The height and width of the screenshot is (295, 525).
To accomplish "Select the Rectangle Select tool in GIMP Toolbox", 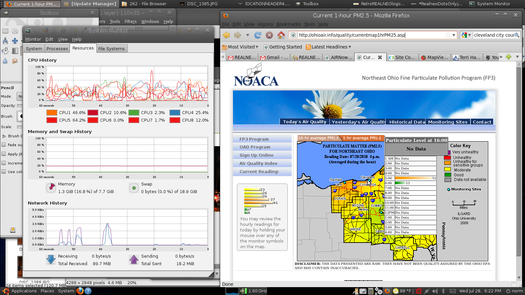I will pos(5,31).
